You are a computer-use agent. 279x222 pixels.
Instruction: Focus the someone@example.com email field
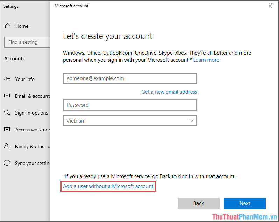pos(130,78)
